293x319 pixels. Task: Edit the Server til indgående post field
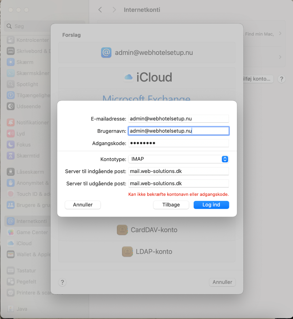click(x=178, y=171)
